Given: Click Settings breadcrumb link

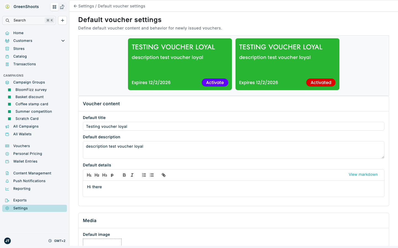Looking at the screenshot, I should click(x=86, y=6).
